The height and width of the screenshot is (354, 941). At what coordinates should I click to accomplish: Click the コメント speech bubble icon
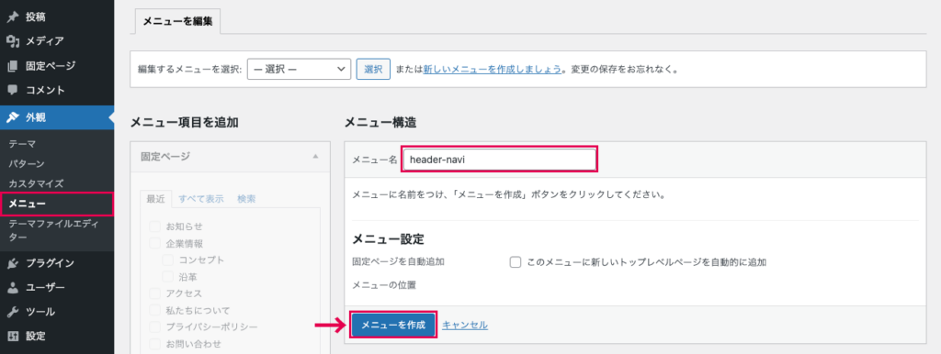12,91
